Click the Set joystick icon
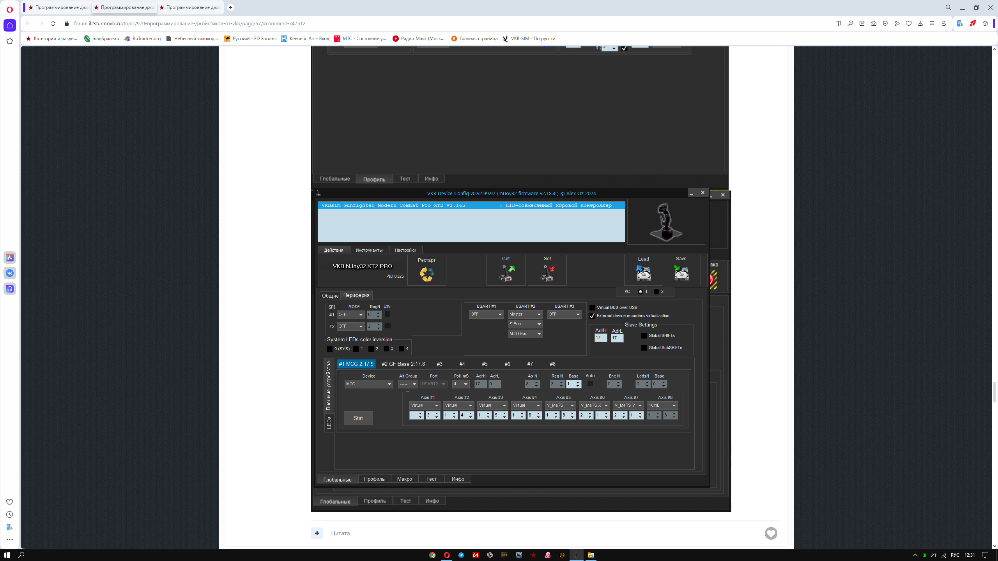This screenshot has height=561, width=998. click(548, 273)
